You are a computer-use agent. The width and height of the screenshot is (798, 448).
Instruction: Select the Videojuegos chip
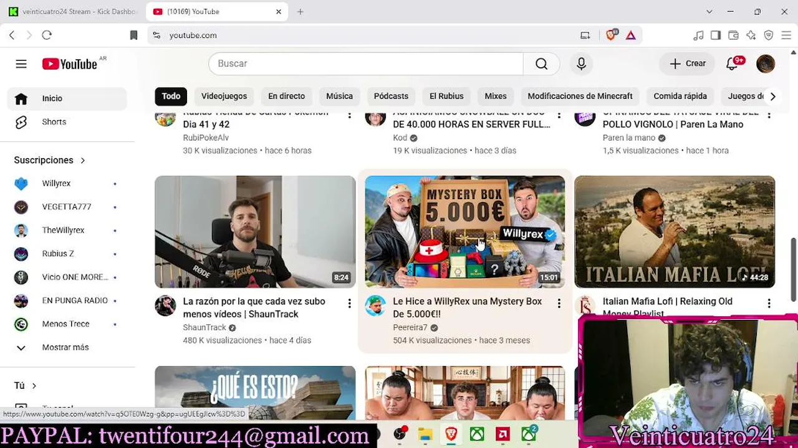[224, 96]
